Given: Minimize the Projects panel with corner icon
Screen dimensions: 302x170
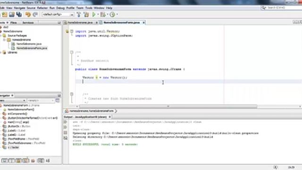Looking at the screenshot, I should [59, 23].
